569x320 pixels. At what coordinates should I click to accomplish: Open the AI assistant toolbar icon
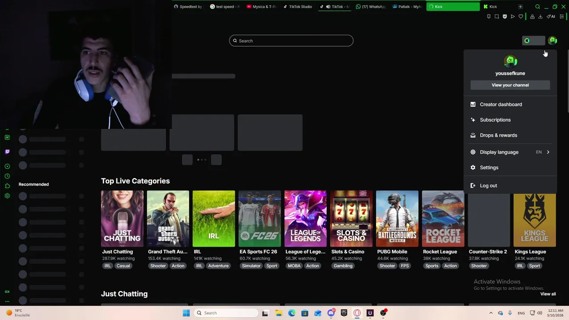click(x=551, y=16)
